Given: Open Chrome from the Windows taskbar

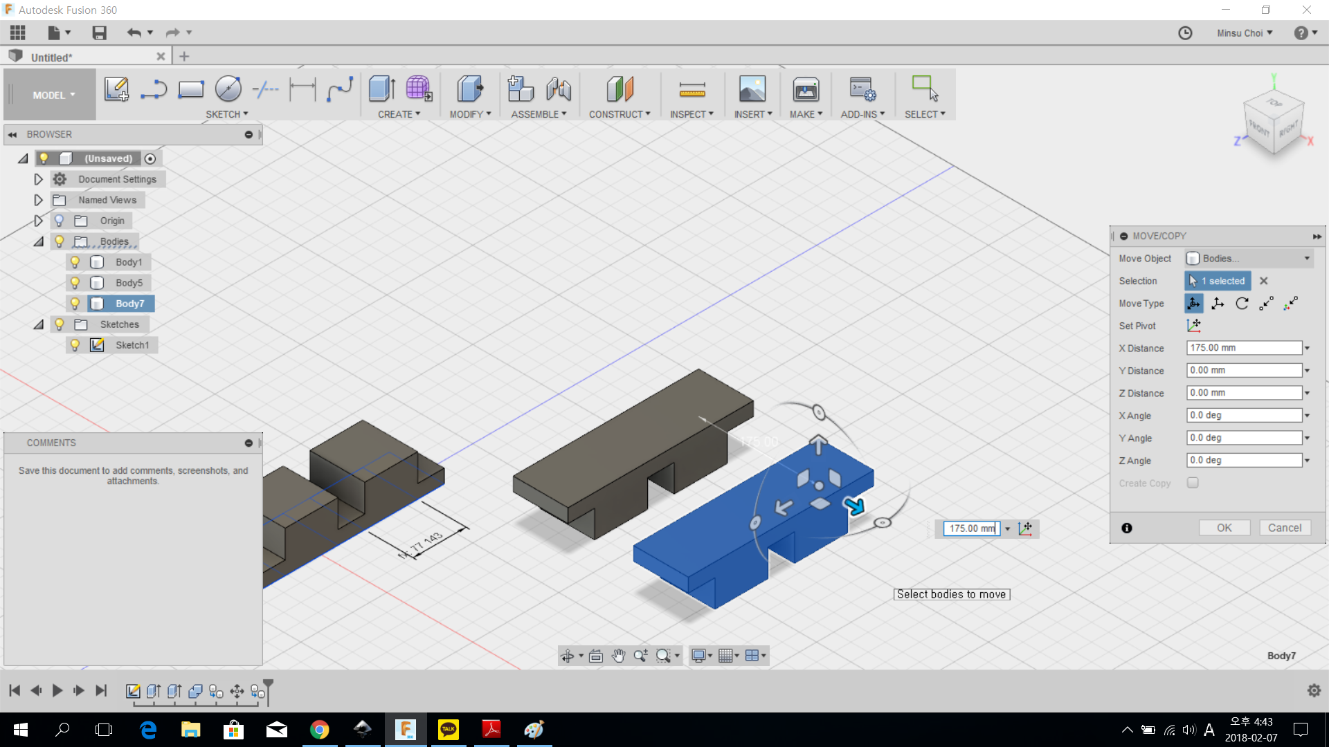Looking at the screenshot, I should 319,730.
